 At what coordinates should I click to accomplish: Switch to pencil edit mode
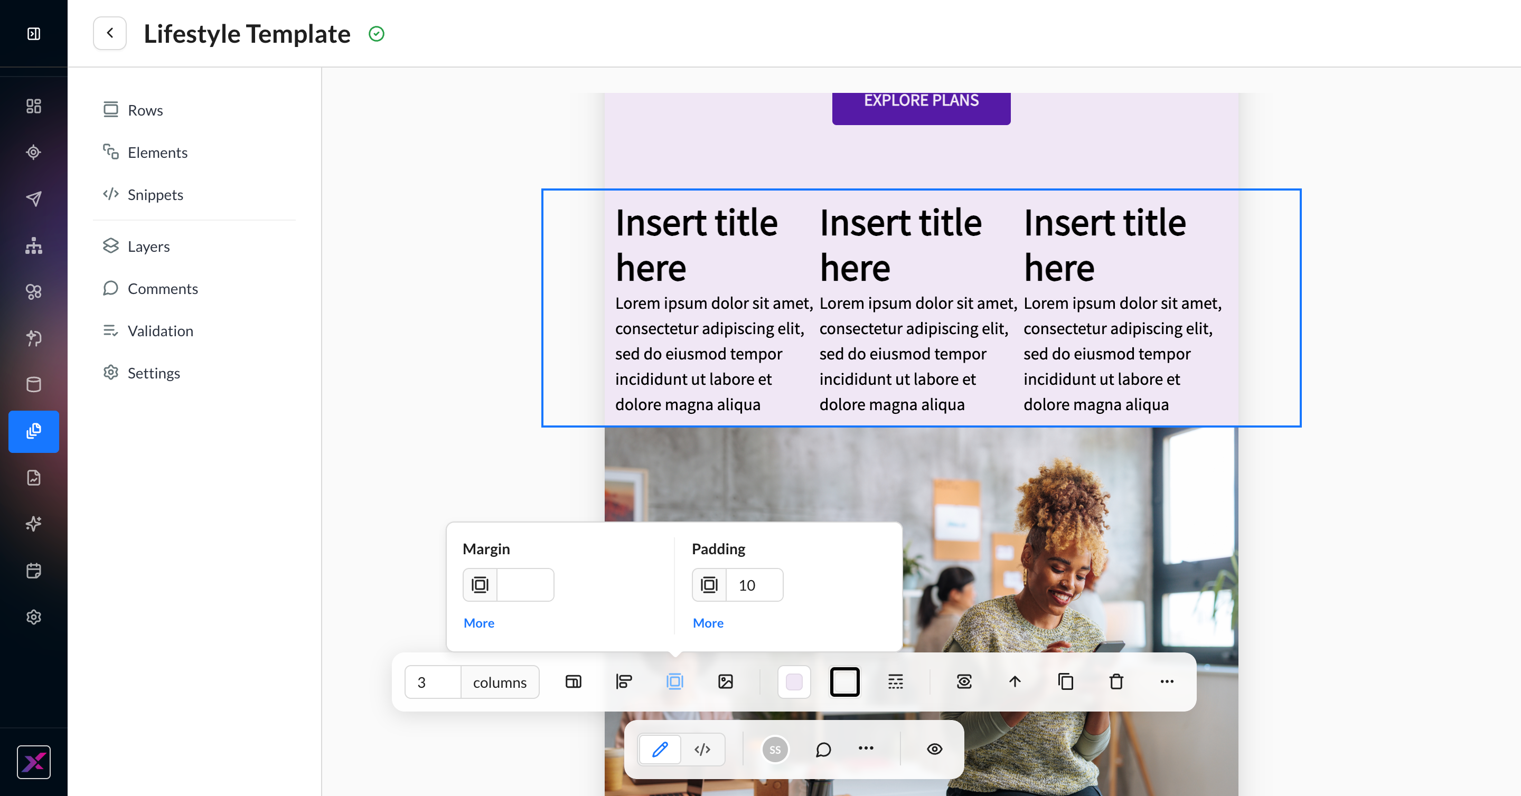(x=660, y=750)
